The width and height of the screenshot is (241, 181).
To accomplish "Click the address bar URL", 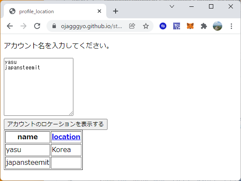I will (x=91, y=26).
